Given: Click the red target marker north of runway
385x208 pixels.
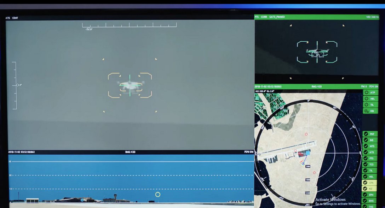Looking at the screenshot, I should (306, 134).
